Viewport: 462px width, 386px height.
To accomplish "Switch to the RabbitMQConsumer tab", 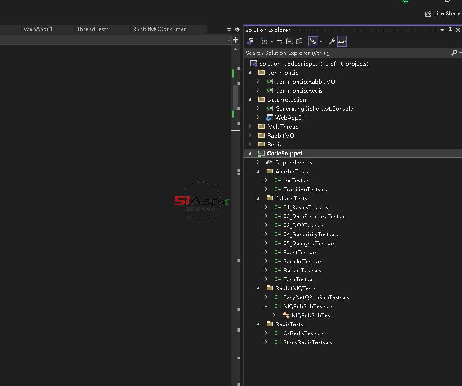I will pyautogui.click(x=159, y=29).
